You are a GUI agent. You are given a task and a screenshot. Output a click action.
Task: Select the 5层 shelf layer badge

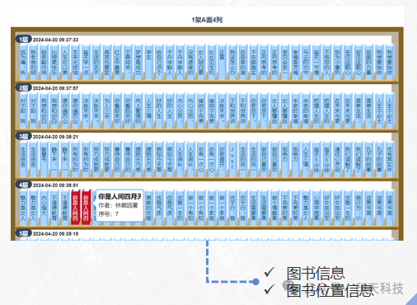point(23,233)
